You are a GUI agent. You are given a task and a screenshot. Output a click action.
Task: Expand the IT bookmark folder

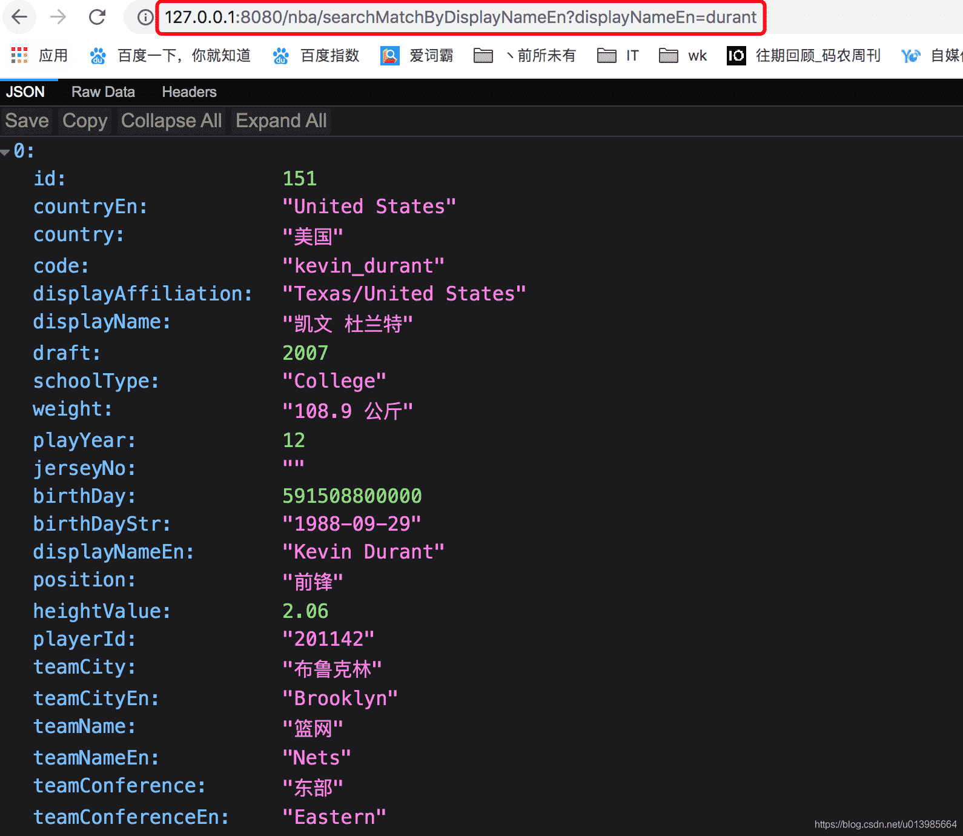point(618,56)
